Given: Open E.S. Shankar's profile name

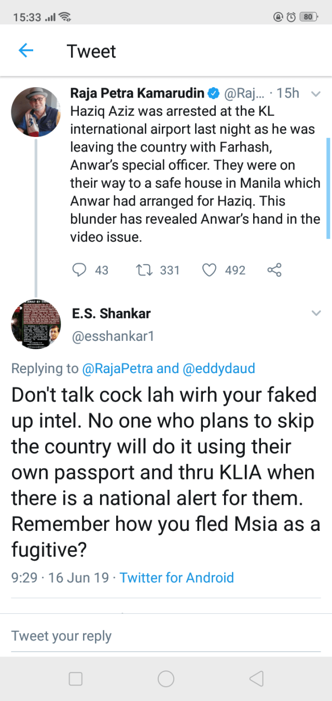Looking at the screenshot, I should click(x=111, y=313).
